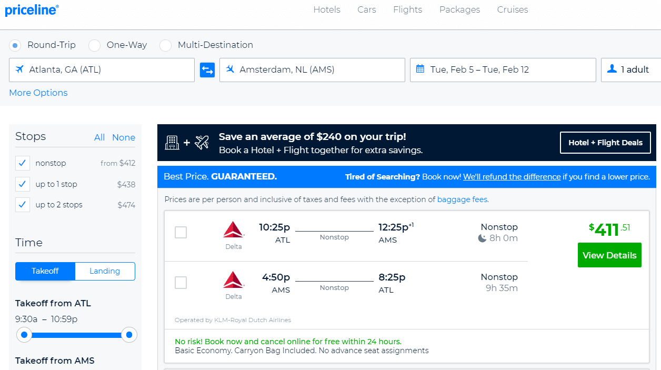The width and height of the screenshot is (661, 370).
Task: Click the $438 price for up to 1 stop
Action: [x=126, y=184]
